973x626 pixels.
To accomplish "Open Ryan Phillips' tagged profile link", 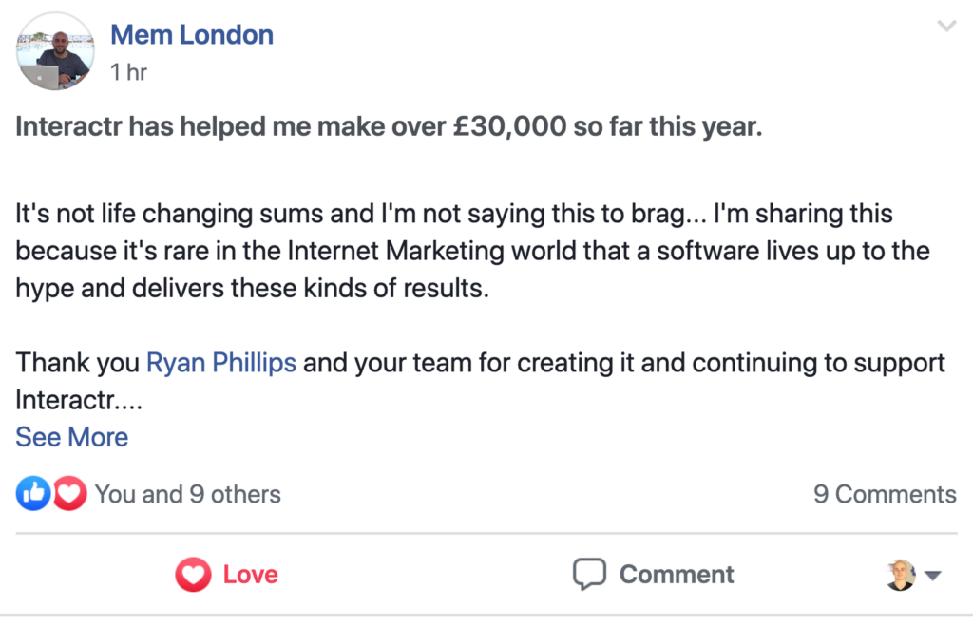I will tap(220, 363).
